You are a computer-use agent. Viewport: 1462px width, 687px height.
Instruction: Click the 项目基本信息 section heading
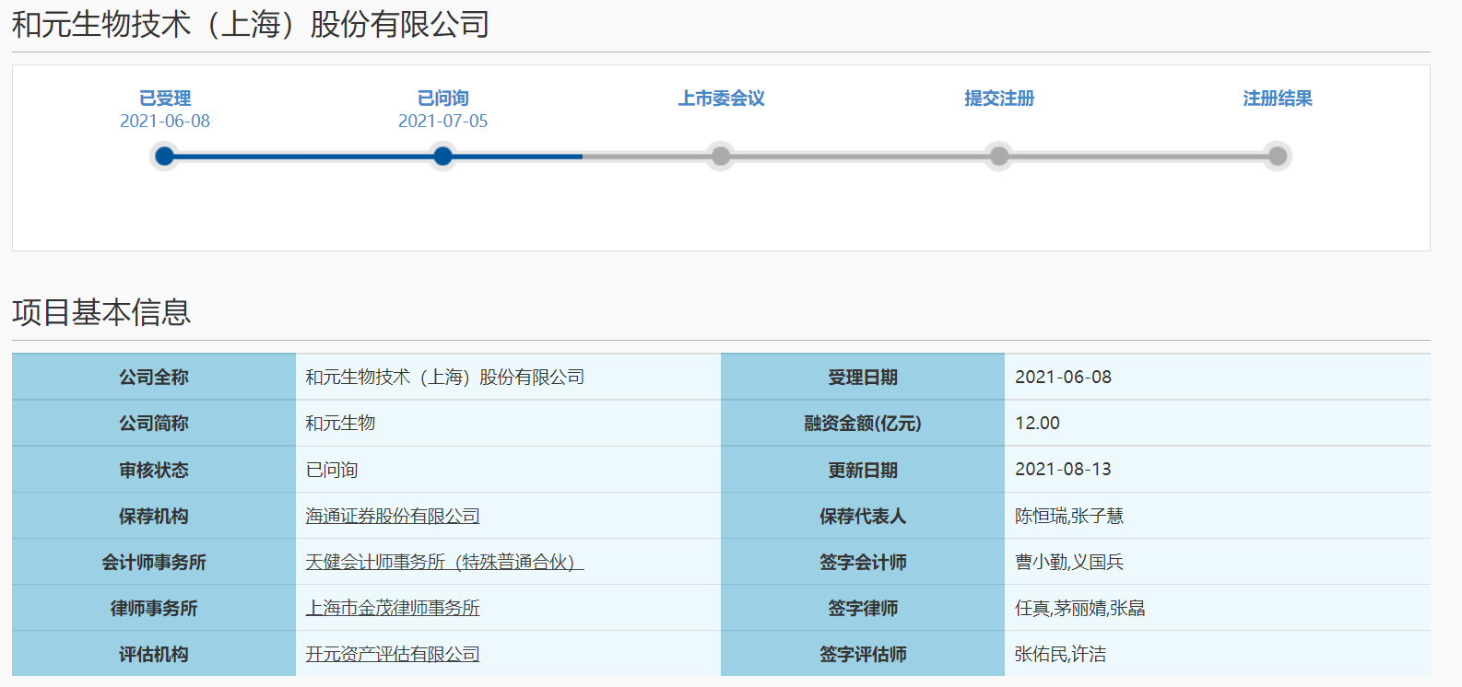pyautogui.click(x=101, y=313)
